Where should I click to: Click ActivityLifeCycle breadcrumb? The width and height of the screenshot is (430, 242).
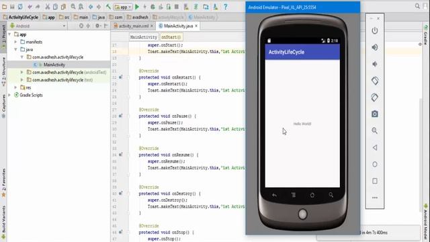[21, 17]
